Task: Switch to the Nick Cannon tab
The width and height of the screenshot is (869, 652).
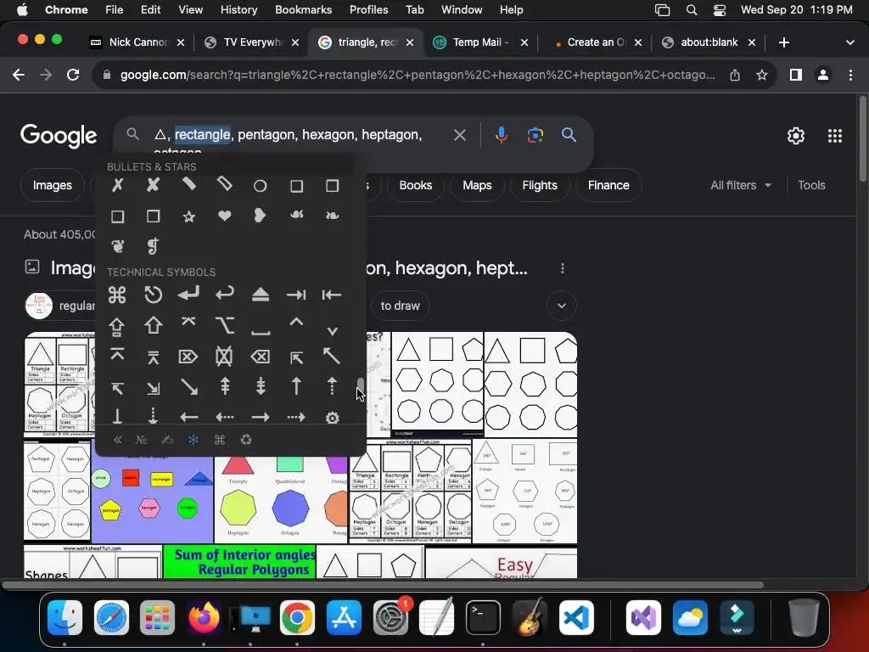Action: coord(137,42)
